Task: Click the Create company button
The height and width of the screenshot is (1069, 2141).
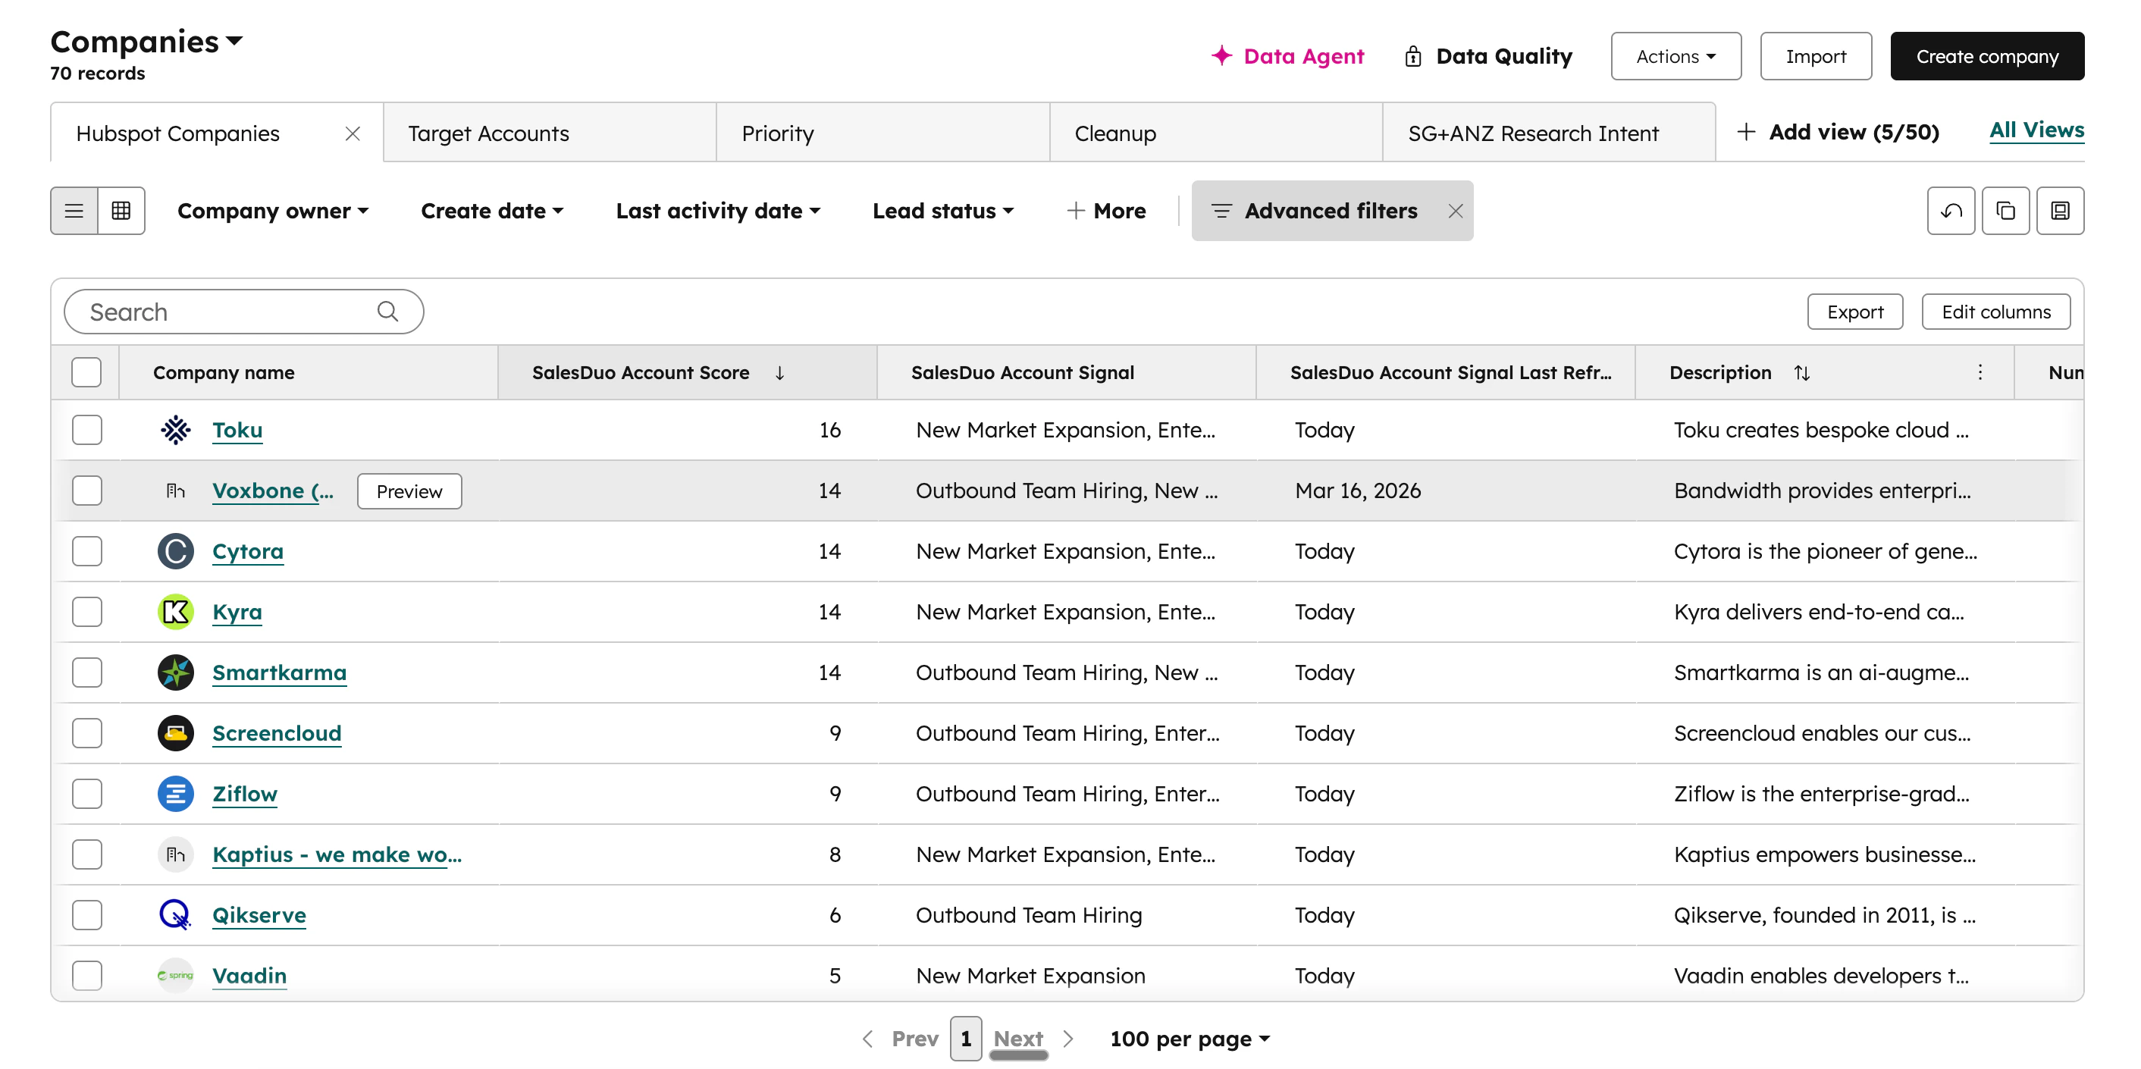Action: click(x=1986, y=57)
